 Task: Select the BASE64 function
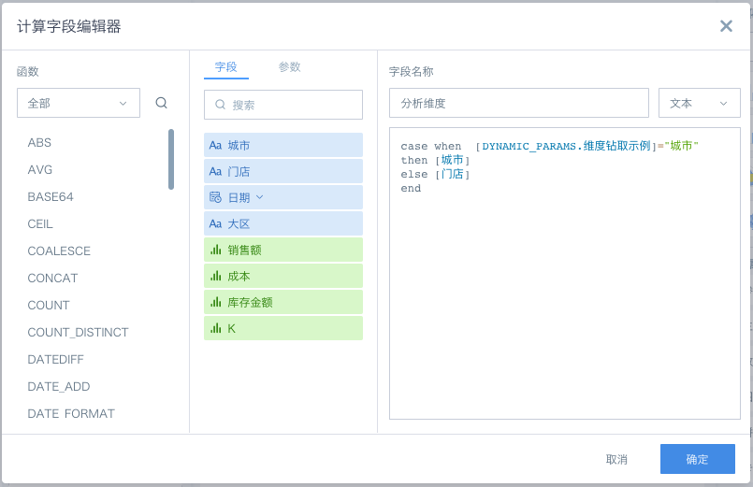[x=51, y=196]
